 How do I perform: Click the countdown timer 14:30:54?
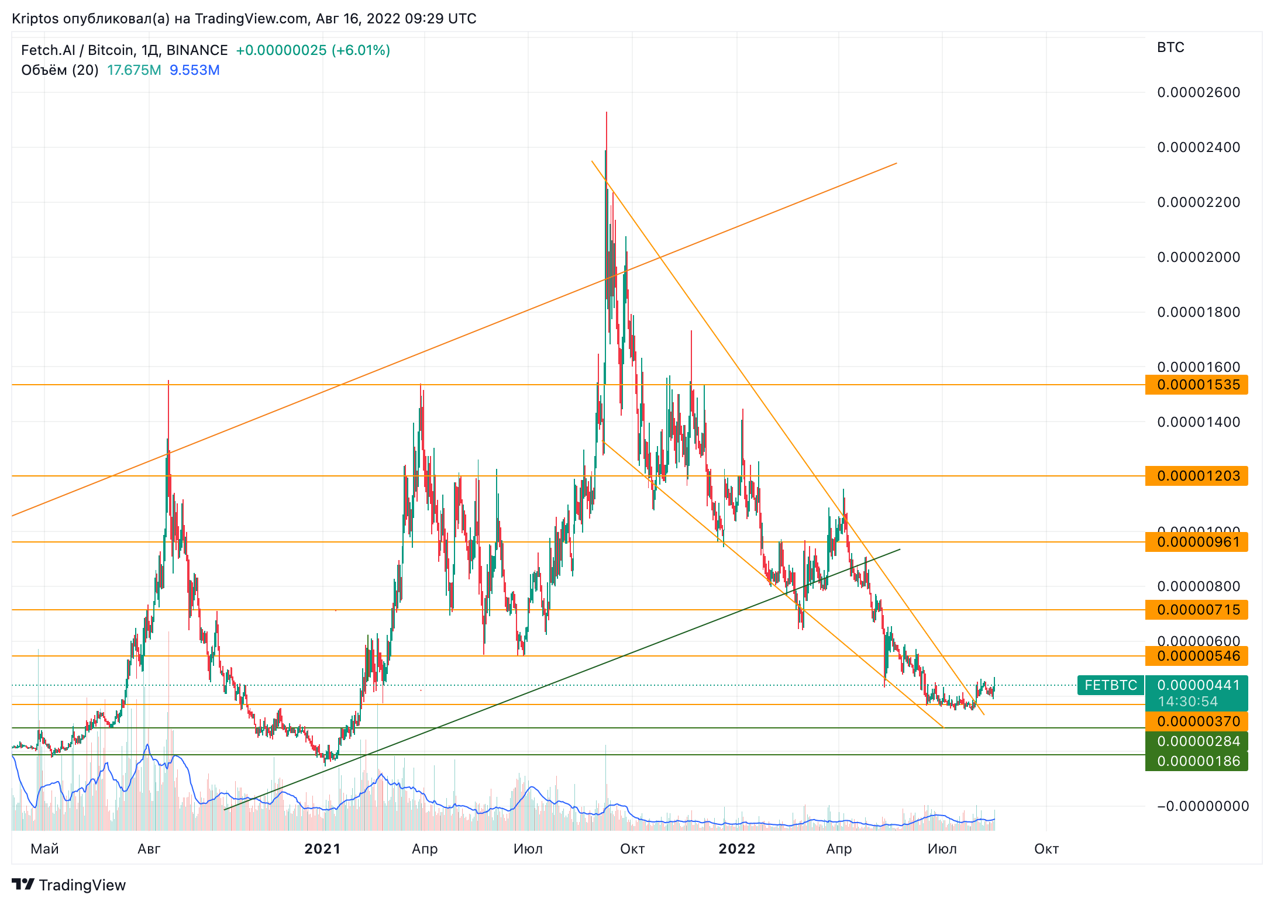[x=1187, y=702]
